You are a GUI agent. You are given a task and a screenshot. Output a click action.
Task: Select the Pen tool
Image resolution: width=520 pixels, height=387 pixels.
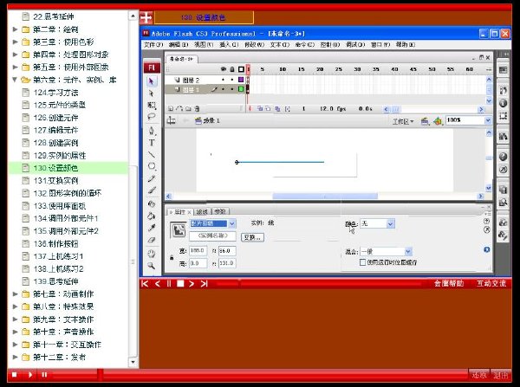pos(152,131)
